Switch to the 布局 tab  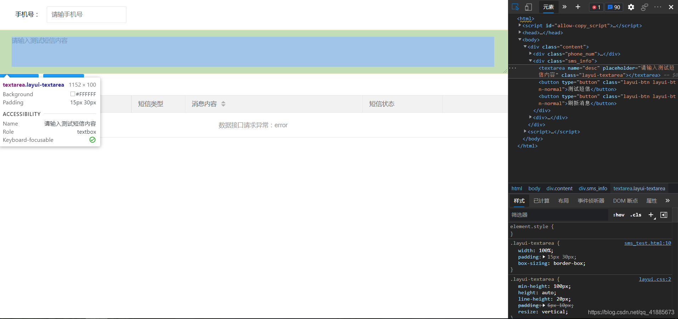click(563, 201)
